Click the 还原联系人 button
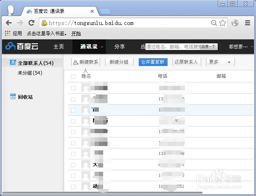This screenshot has height=196, width=256. pos(186,62)
